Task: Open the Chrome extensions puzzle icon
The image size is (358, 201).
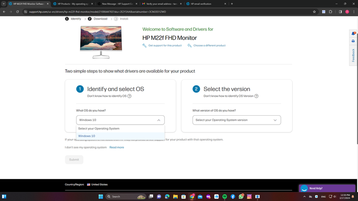Action: pos(330,12)
